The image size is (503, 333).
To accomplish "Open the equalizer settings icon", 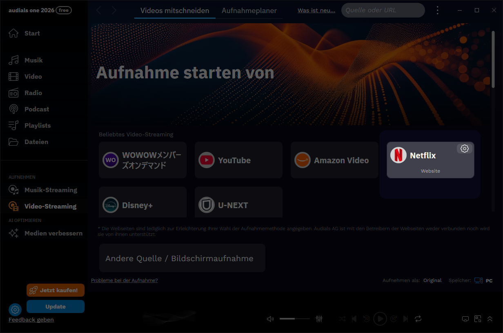I will 319,319.
